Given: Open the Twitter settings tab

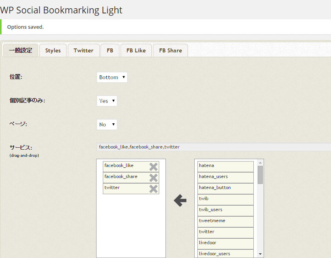Looking at the screenshot, I should pos(84,50).
